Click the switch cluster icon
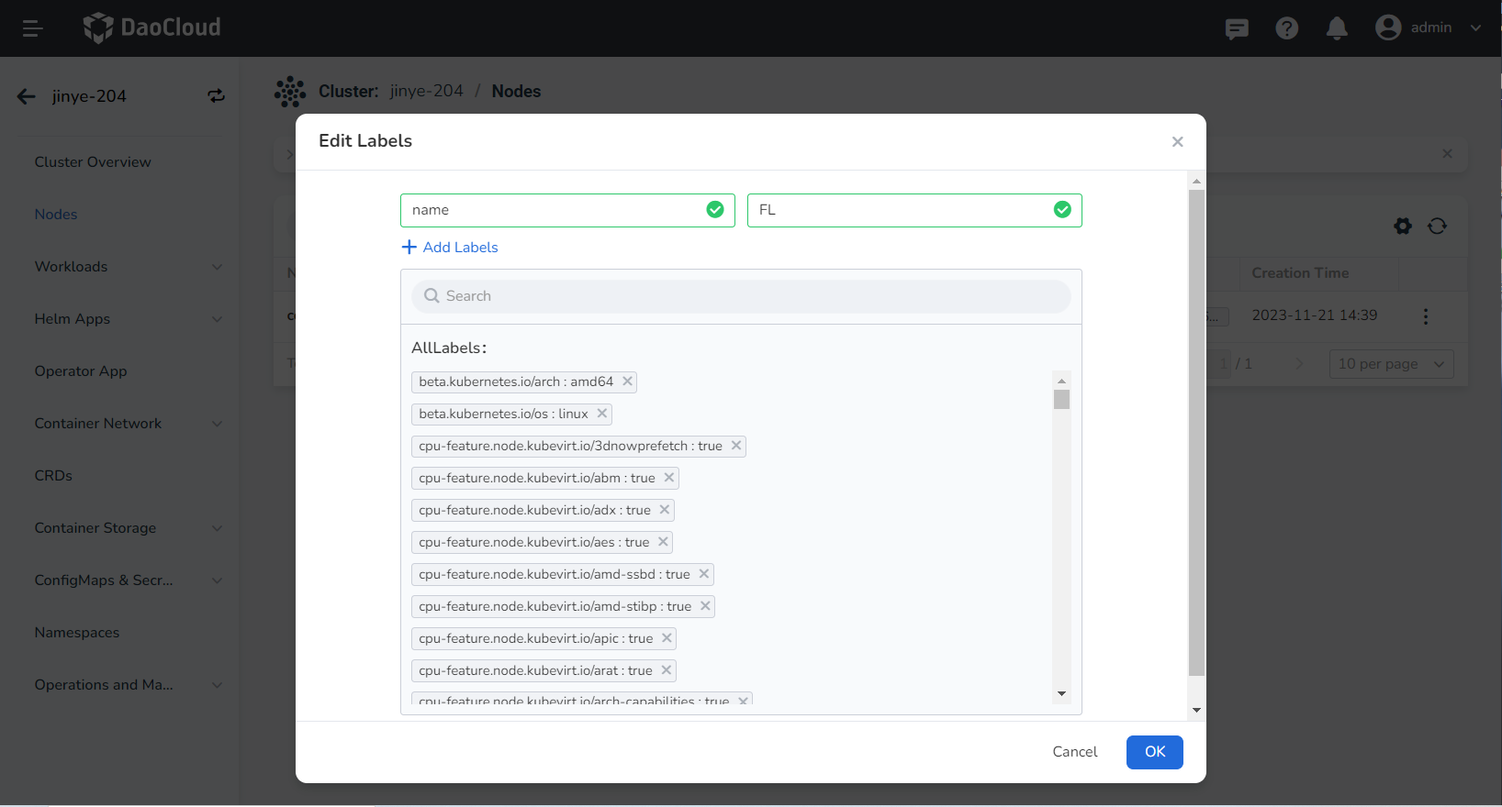Screen dimensions: 1502x807 pyautogui.click(x=216, y=96)
